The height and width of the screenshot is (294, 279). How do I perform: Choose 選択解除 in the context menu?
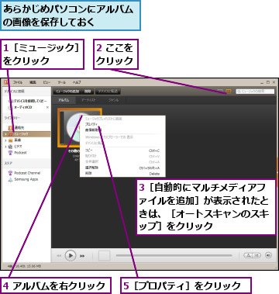pos(122,168)
